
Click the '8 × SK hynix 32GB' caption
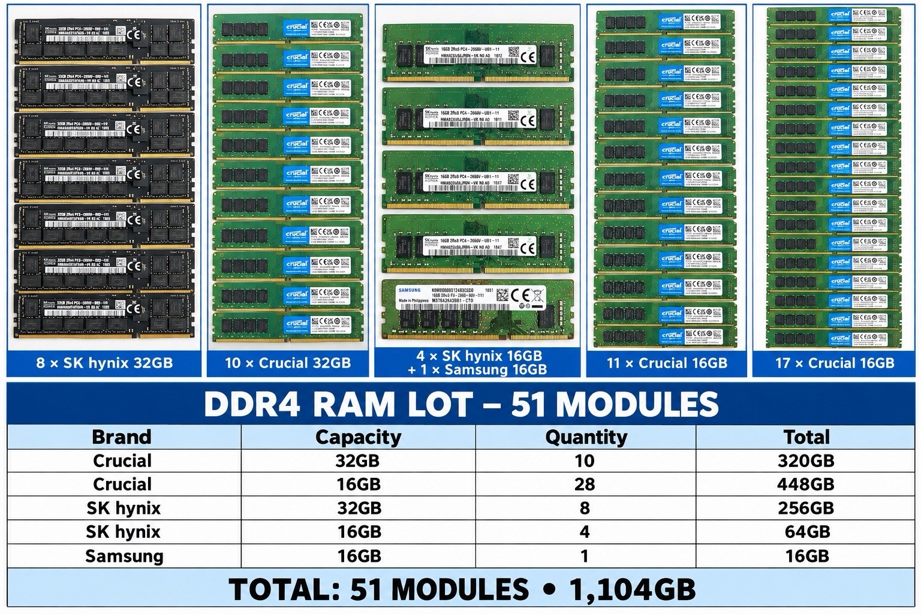coord(104,363)
